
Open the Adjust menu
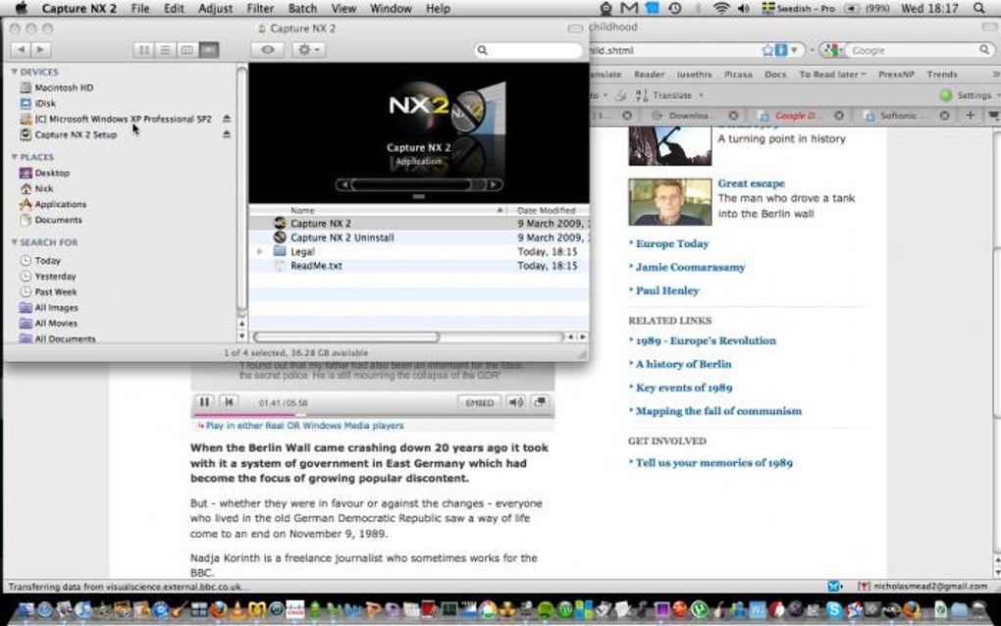pos(215,8)
